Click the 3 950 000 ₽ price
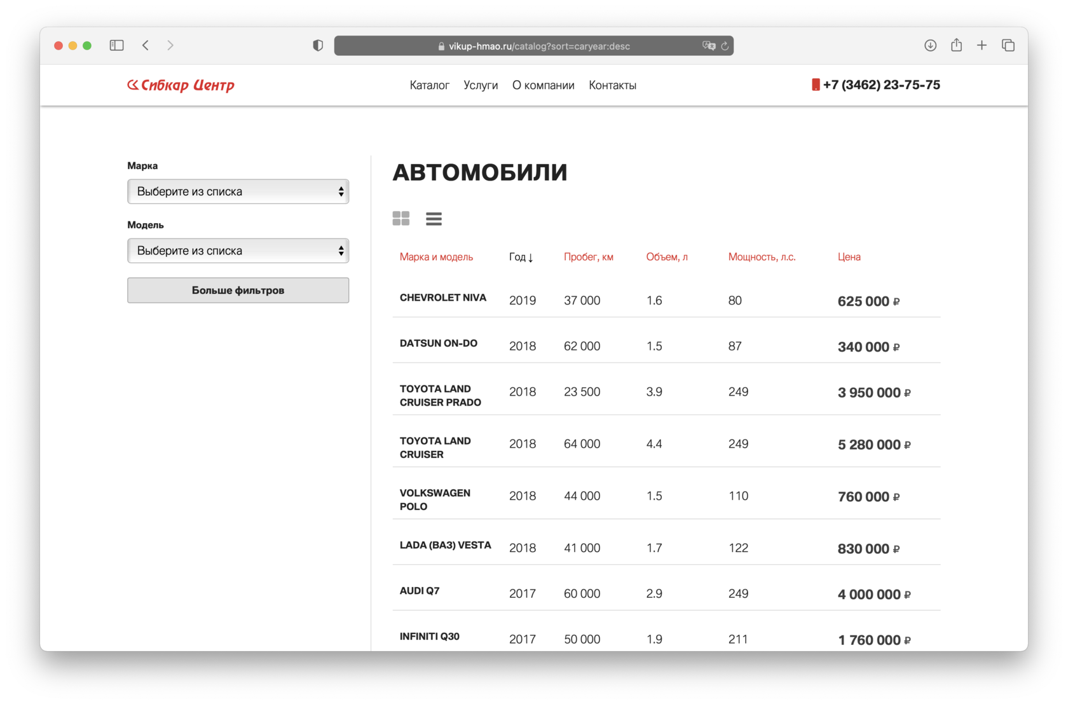Screen dimensions: 1068x704 tap(874, 393)
